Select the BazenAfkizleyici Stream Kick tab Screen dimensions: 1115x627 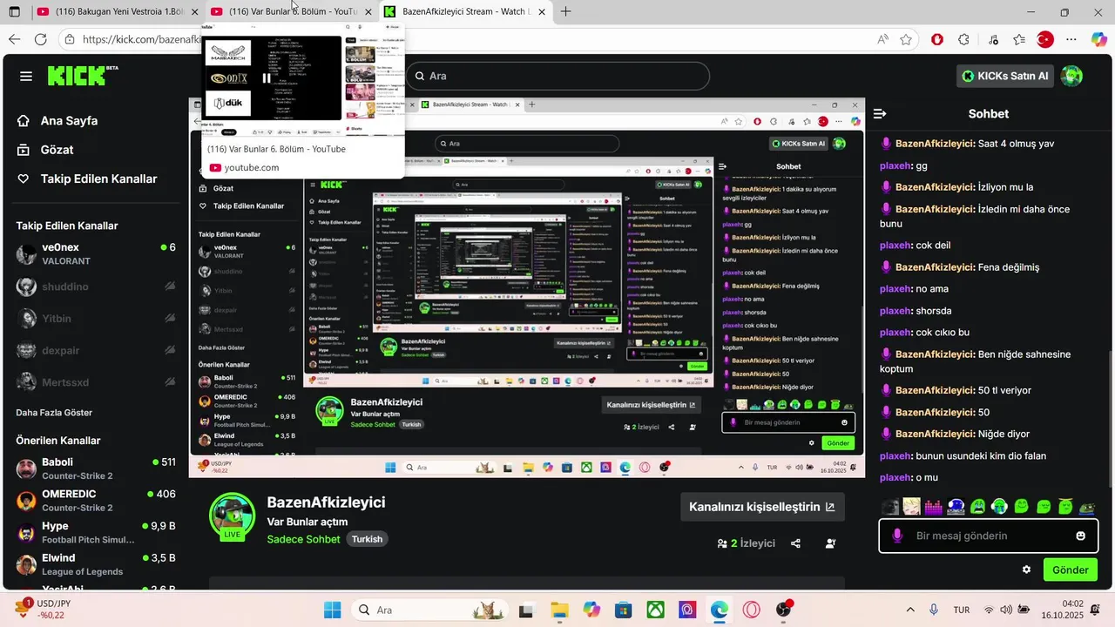coord(466,11)
